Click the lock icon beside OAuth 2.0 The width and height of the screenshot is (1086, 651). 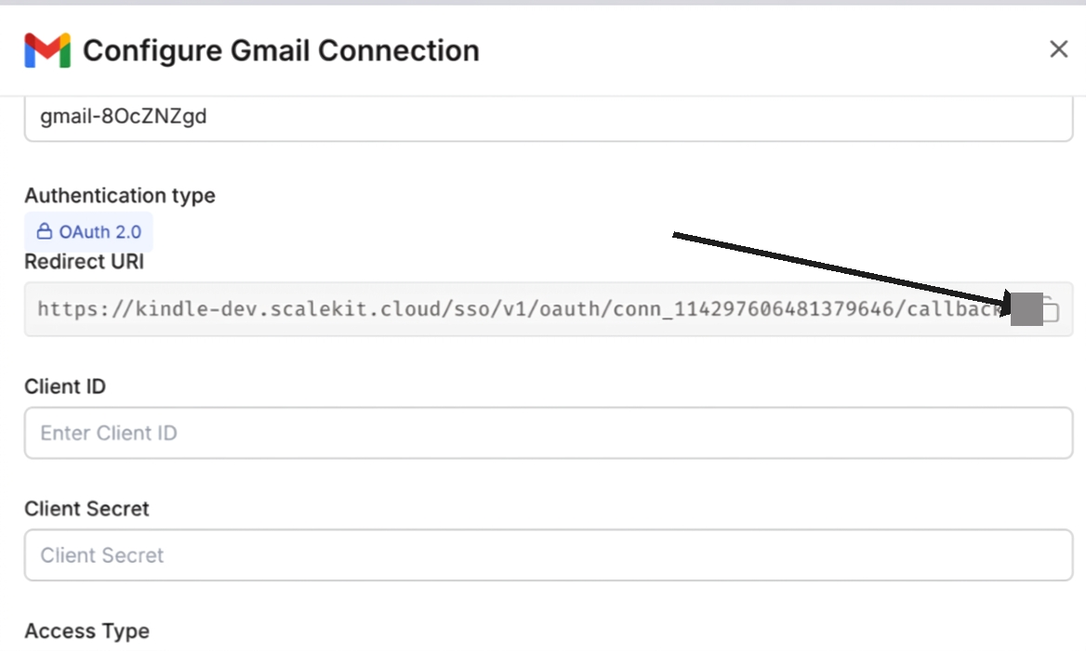tap(45, 231)
